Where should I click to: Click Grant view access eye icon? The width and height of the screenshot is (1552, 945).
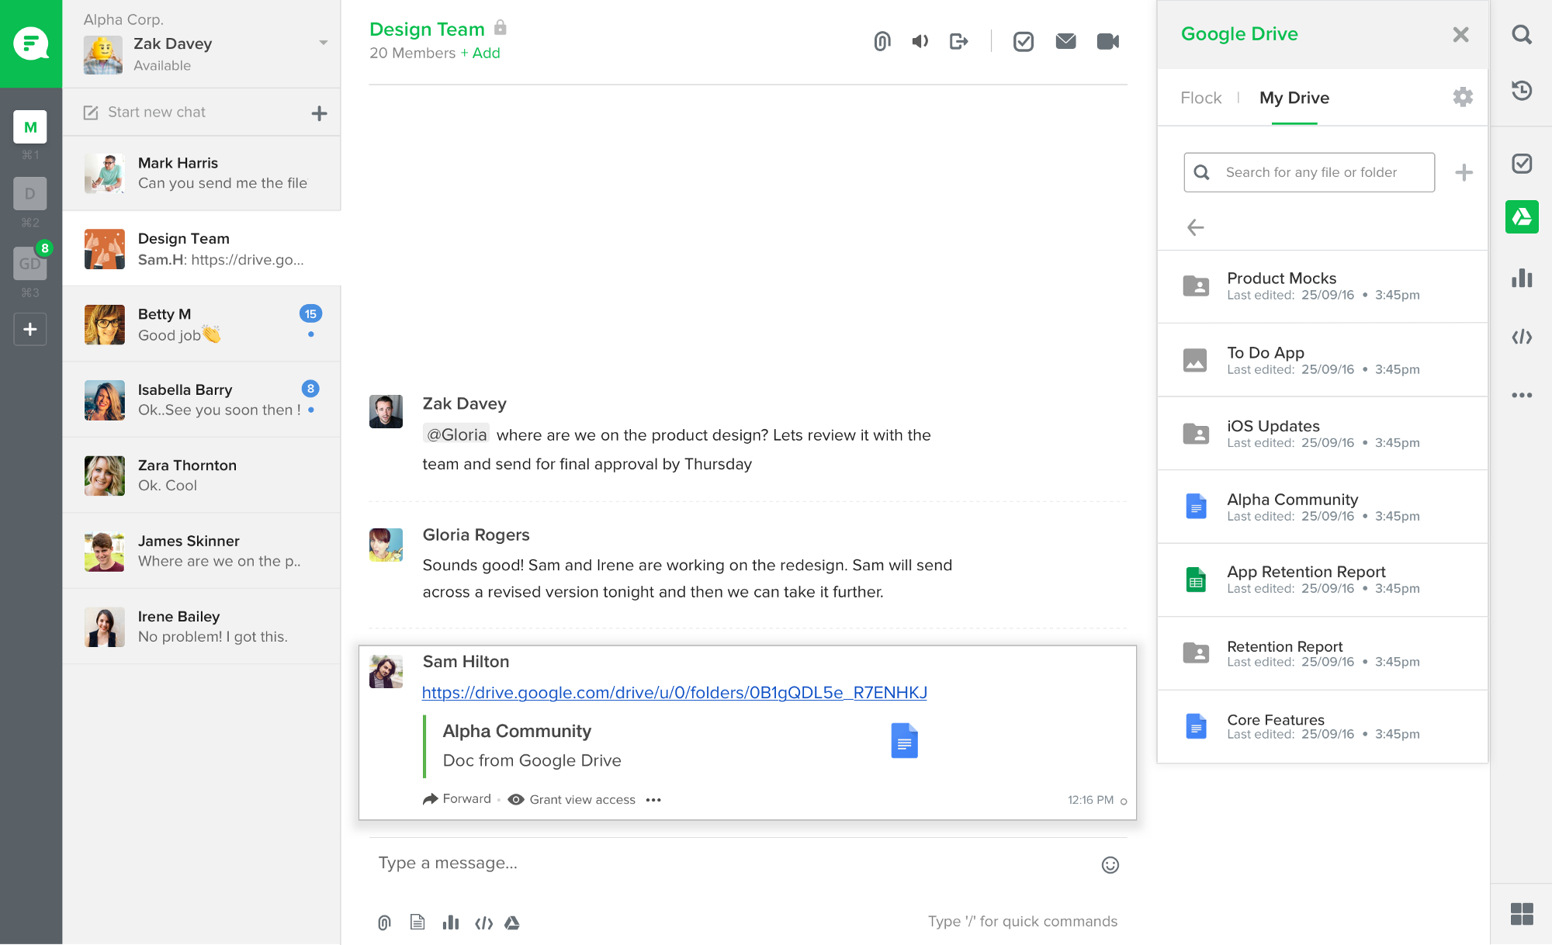tap(516, 800)
